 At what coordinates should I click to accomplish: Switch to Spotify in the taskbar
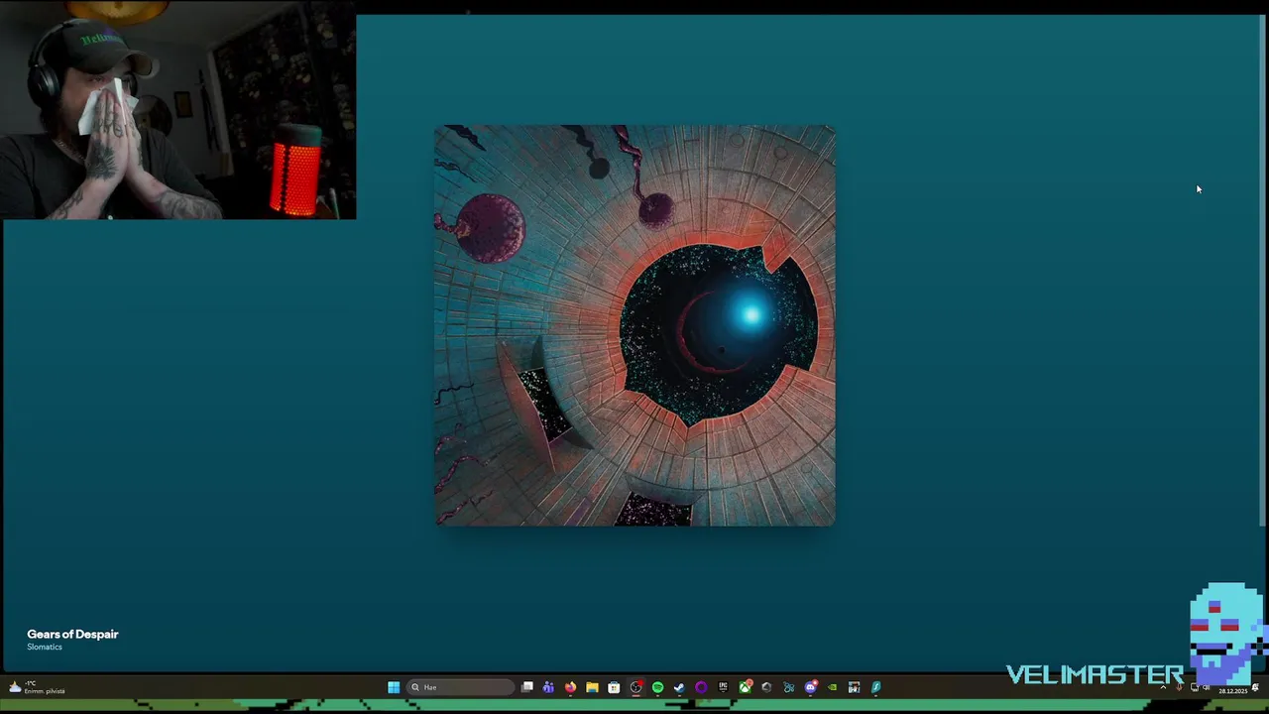[x=657, y=687]
